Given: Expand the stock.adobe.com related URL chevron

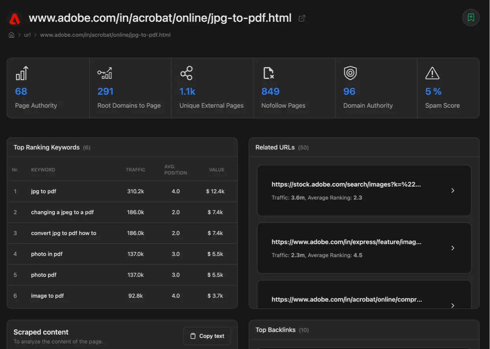Looking at the screenshot, I should pyautogui.click(x=453, y=190).
